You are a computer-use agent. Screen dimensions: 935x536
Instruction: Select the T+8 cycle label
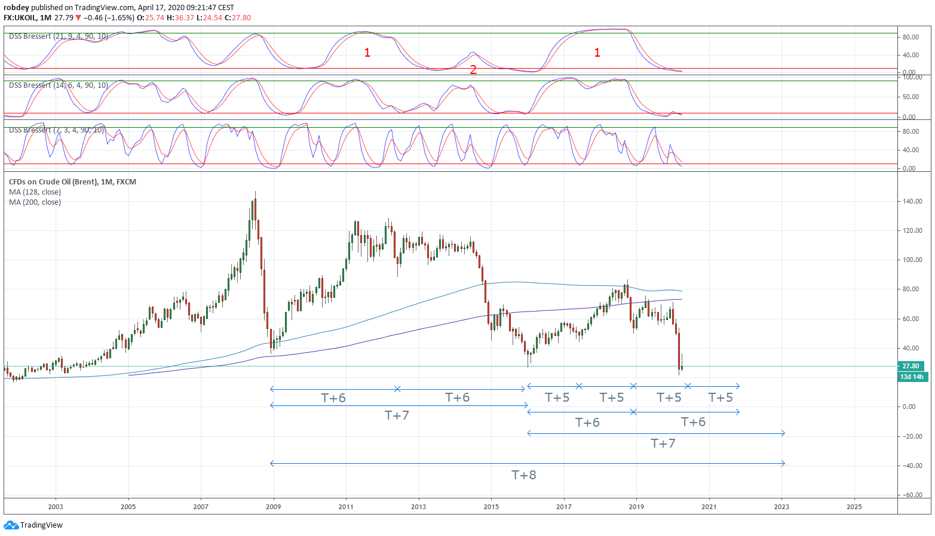point(524,475)
